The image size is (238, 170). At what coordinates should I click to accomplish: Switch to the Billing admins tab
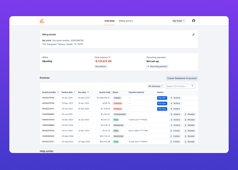tap(126, 21)
